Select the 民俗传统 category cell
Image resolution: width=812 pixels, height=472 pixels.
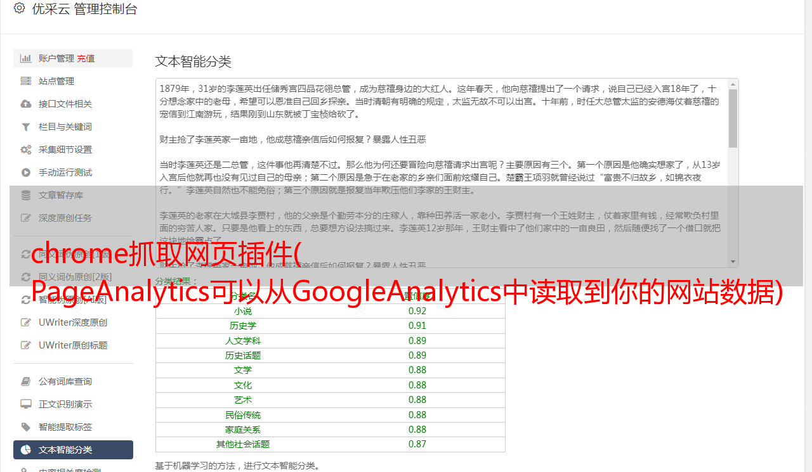(243, 415)
